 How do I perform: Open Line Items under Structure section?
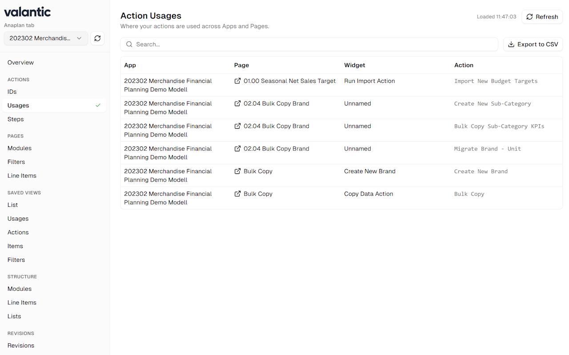pyautogui.click(x=54, y=303)
